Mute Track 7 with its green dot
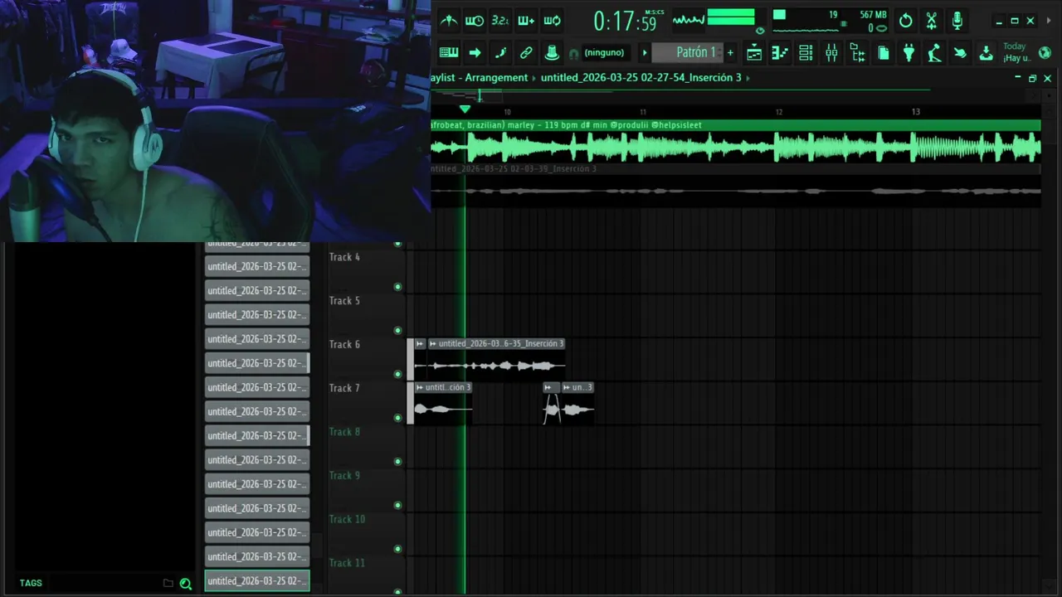 pos(397,418)
